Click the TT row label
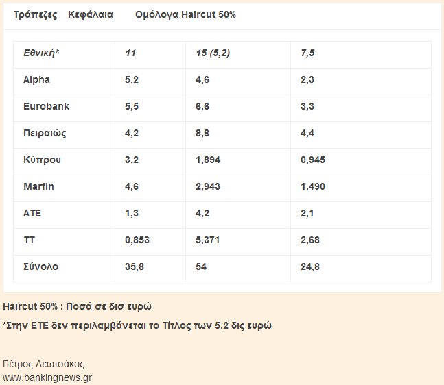444x385 pixels. click(29, 240)
